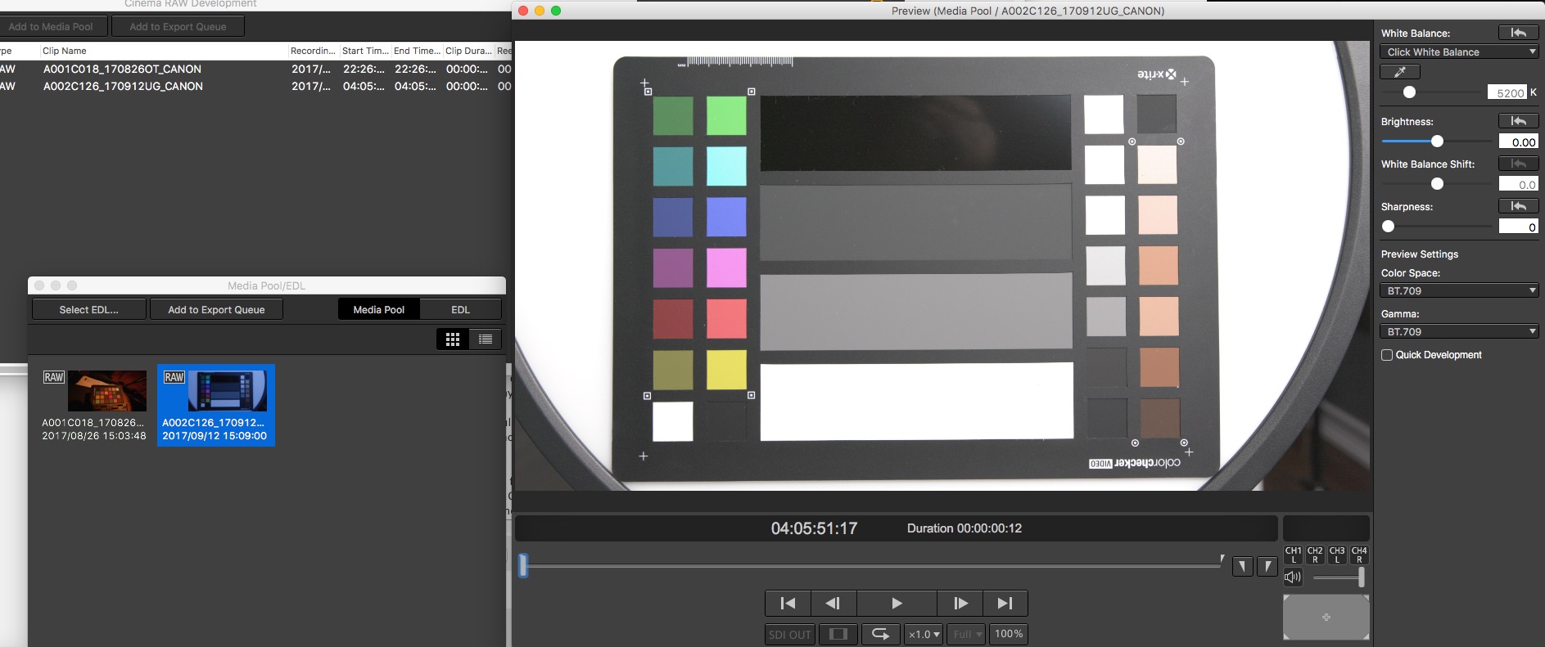Step back one frame
The image size is (1545, 647).
point(833,604)
